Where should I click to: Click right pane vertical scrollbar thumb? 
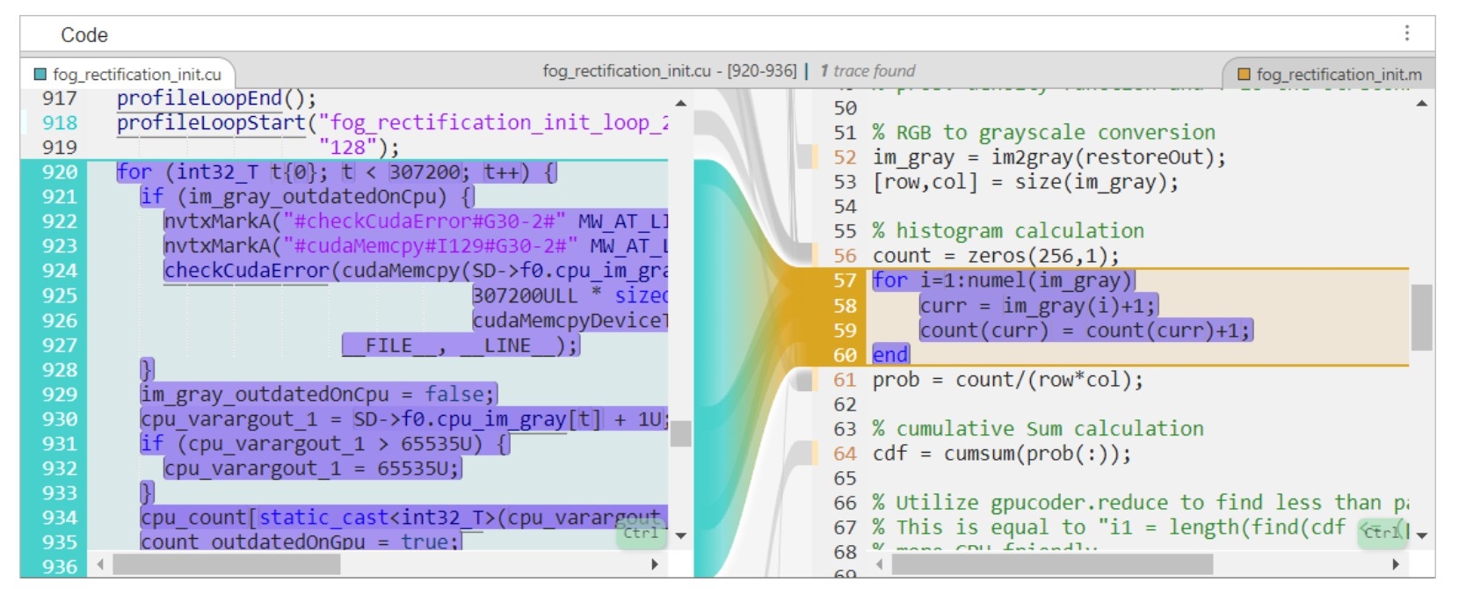click(x=1422, y=317)
